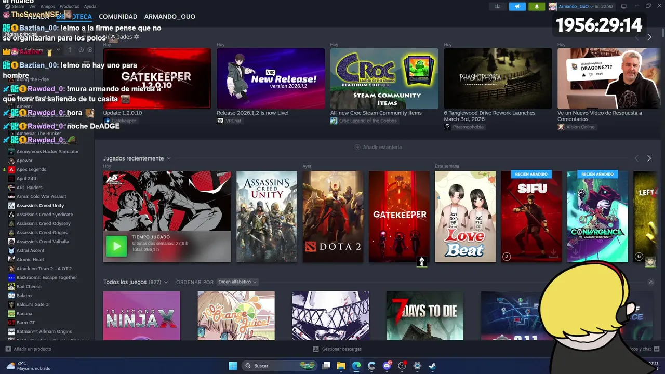Image resolution: width=665 pixels, height=374 pixels.
Task: Collapse Todos los juegos shelf with up chevron
Action: pyautogui.click(x=651, y=282)
